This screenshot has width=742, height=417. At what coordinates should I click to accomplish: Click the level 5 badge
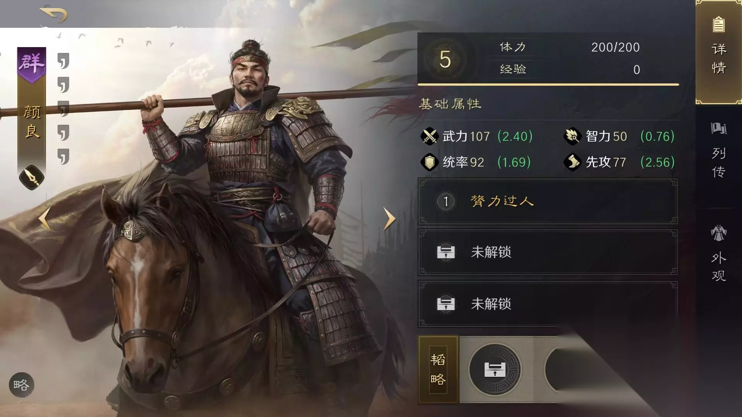click(445, 59)
